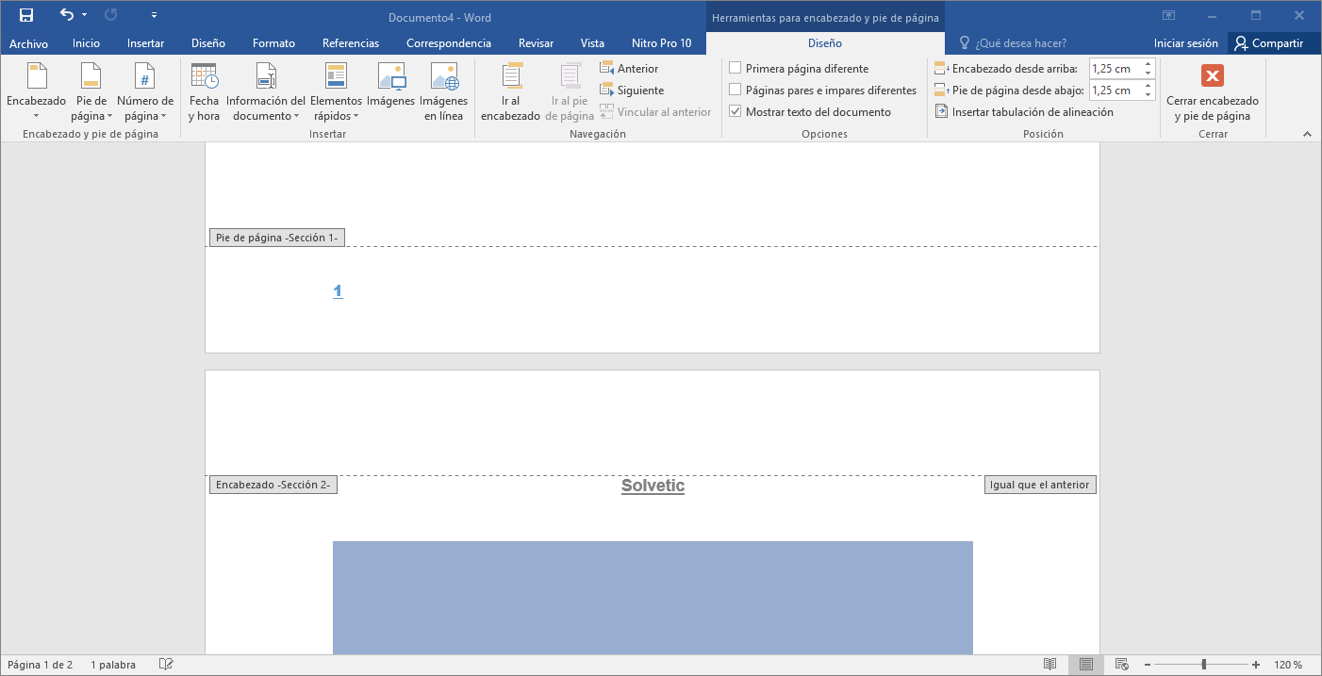The image size is (1322, 676).
Task: Customize the Quick Access Toolbar dropdown
Action: [155, 15]
